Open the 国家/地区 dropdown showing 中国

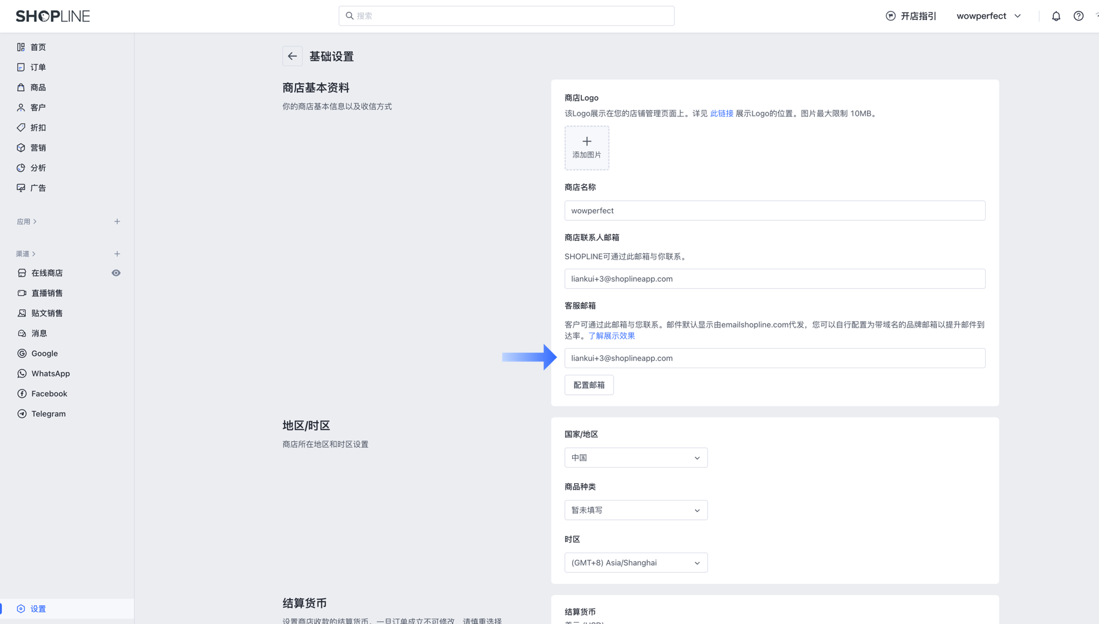(635, 457)
